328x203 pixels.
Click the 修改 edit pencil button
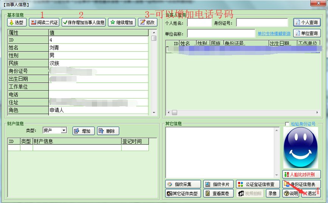point(147,23)
